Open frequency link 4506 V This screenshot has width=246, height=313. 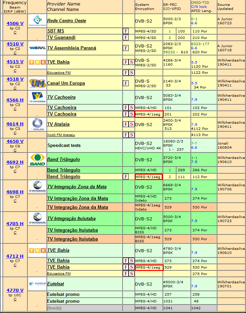click(x=15, y=23)
